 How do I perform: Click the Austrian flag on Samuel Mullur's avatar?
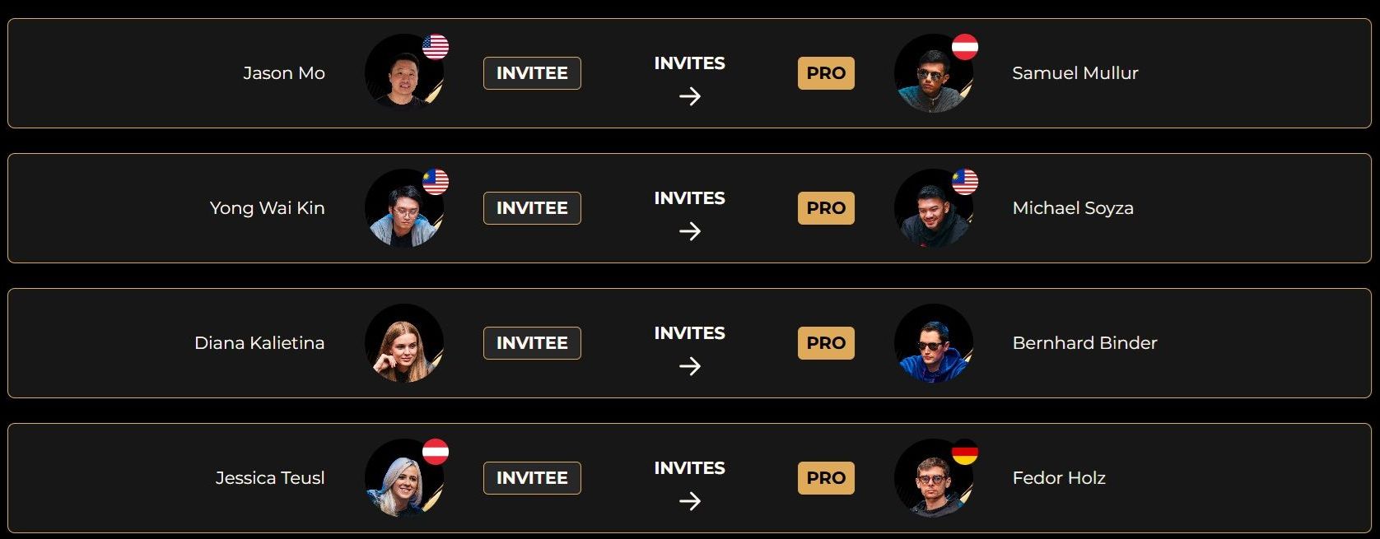coord(965,47)
